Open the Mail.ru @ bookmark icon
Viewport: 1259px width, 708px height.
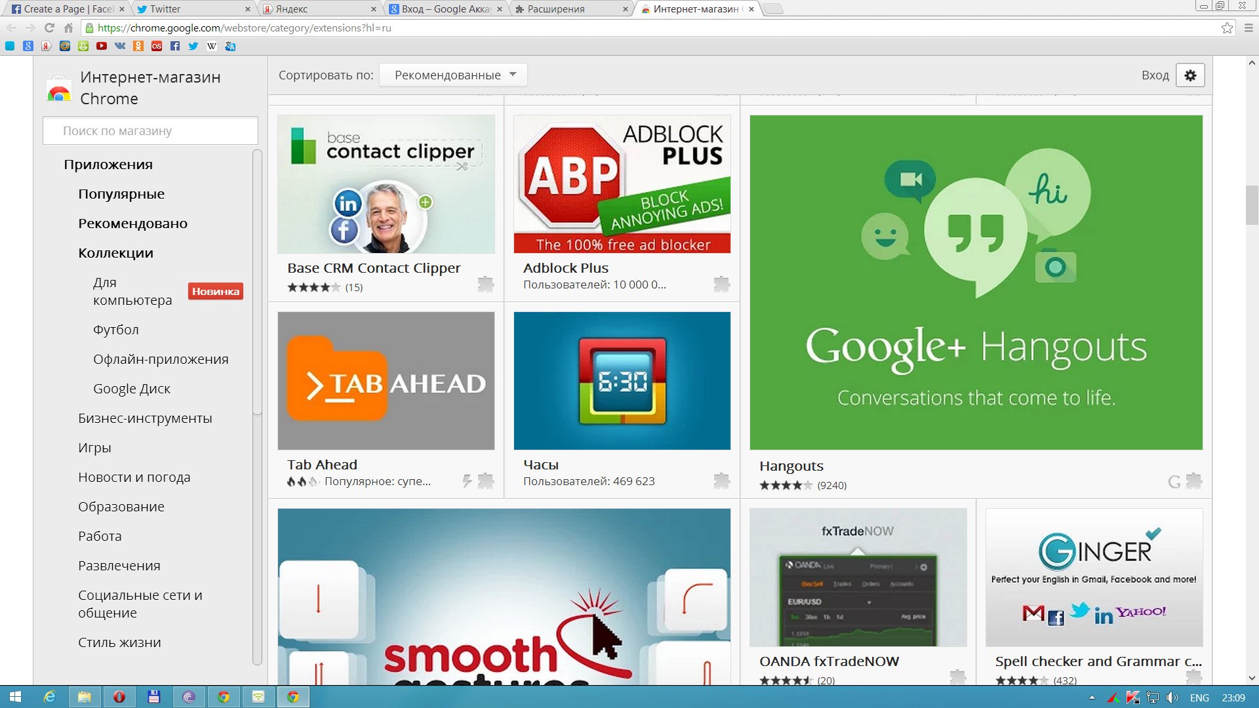point(64,46)
